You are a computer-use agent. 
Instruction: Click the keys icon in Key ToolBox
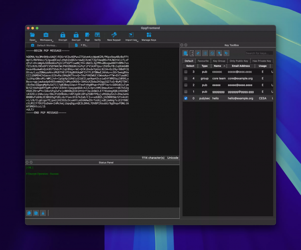[x=226, y=53]
